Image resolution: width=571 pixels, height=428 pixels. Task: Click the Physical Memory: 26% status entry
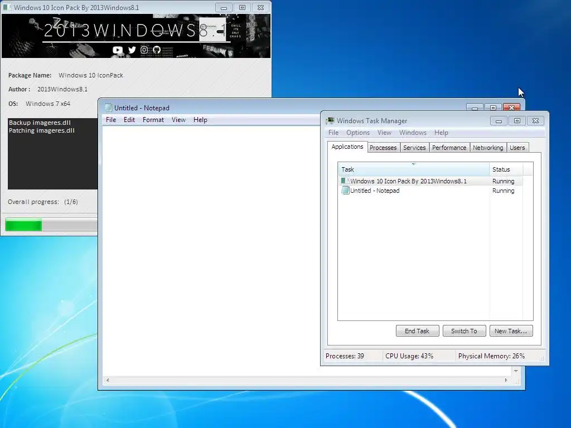(x=491, y=356)
